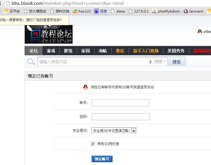Select the 教程 navigation tab
The image size is (211, 165).
(x=120, y=51)
